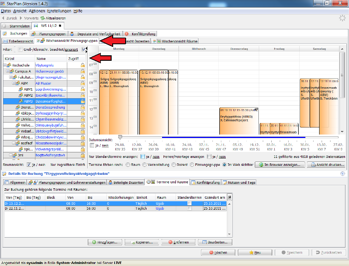349x266 pixels.
Task: Click the group icon next to Xpk...
Action: [21, 149]
